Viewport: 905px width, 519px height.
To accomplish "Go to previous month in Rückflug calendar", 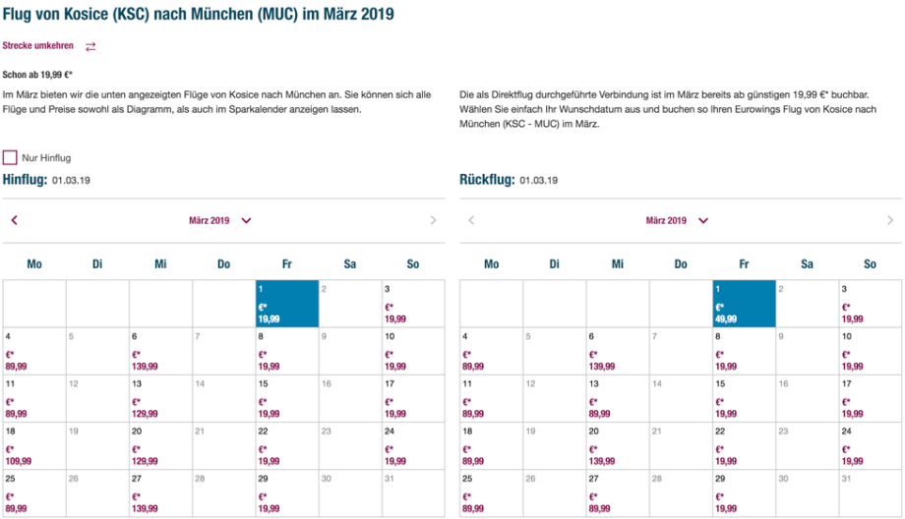I will click(x=471, y=220).
